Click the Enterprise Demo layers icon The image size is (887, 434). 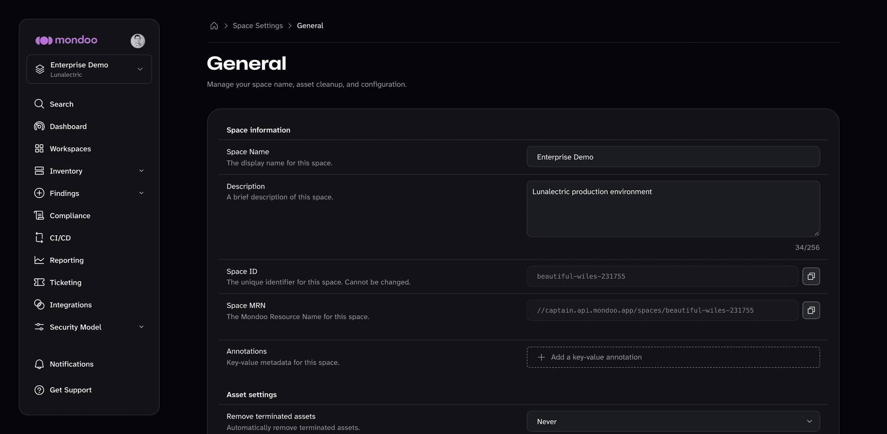click(40, 69)
